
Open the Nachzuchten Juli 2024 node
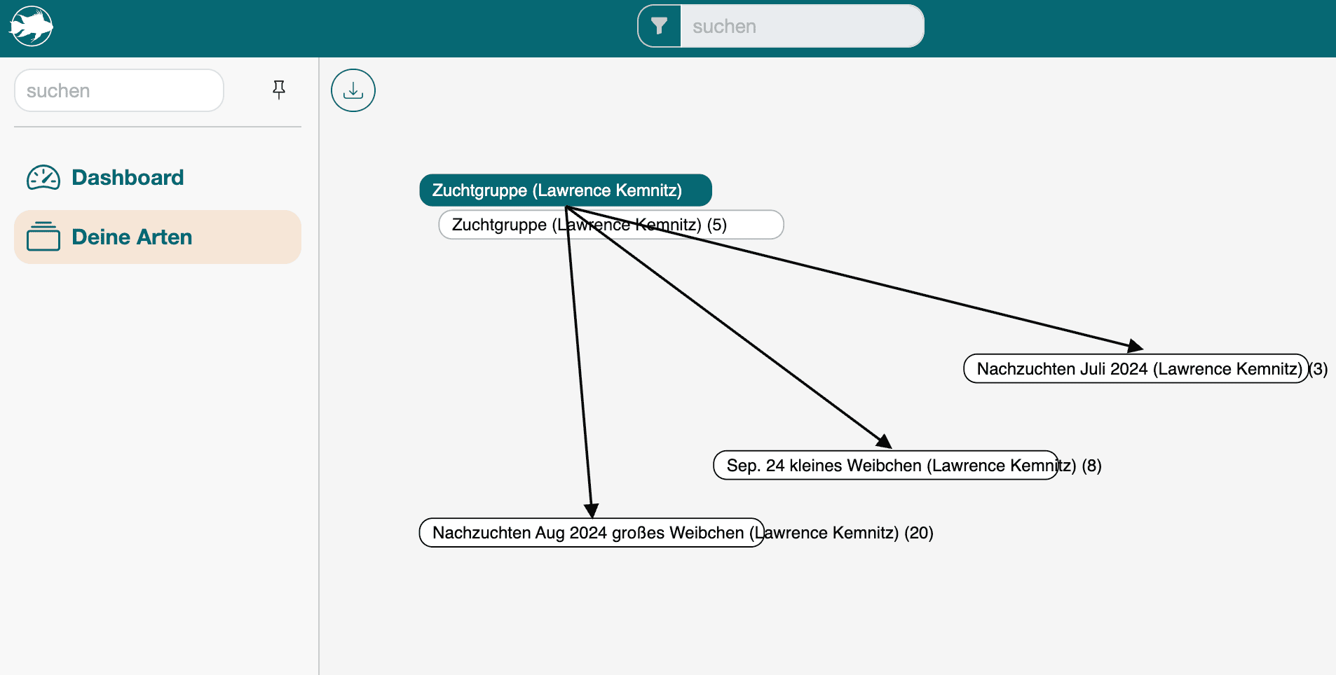[x=1136, y=369]
